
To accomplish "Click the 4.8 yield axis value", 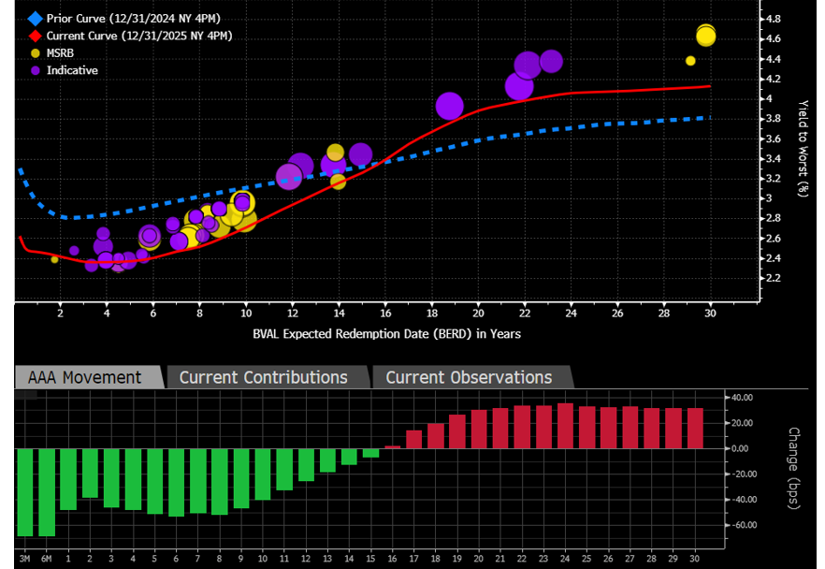I will (774, 19).
